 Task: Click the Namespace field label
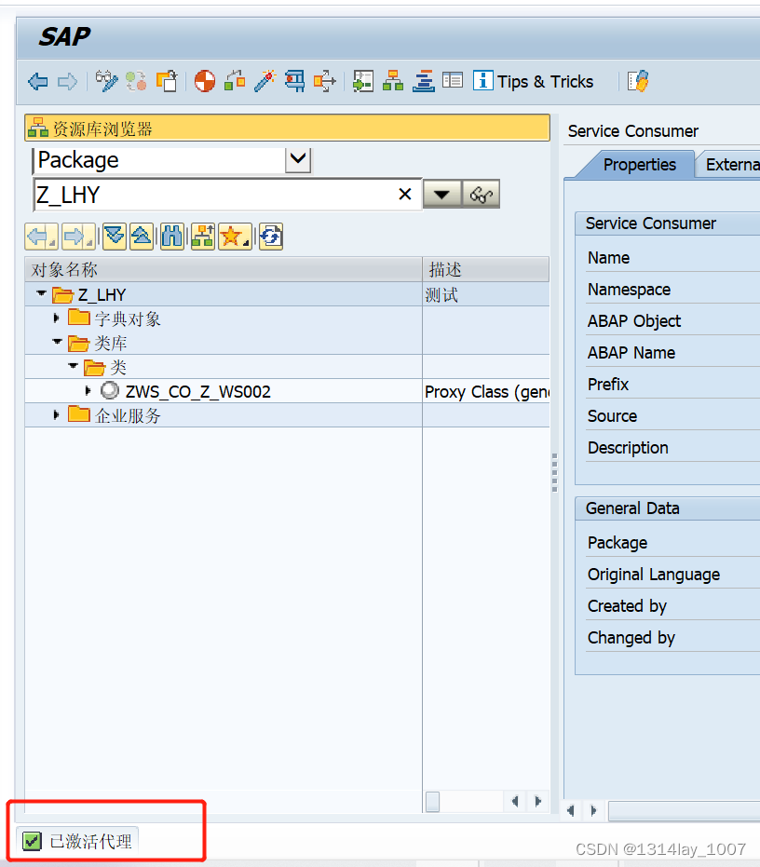pyautogui.click(x=629, y=290)
